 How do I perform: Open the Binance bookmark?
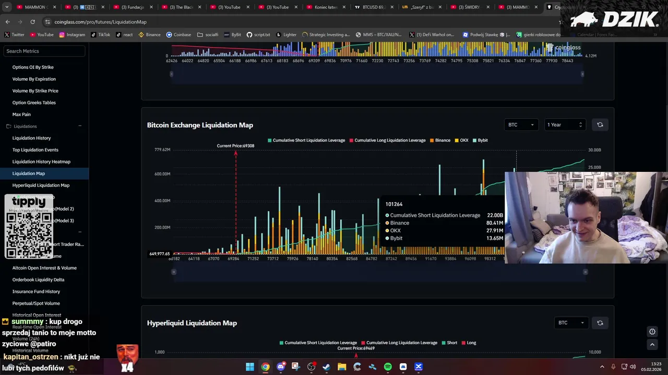point(149,34)
